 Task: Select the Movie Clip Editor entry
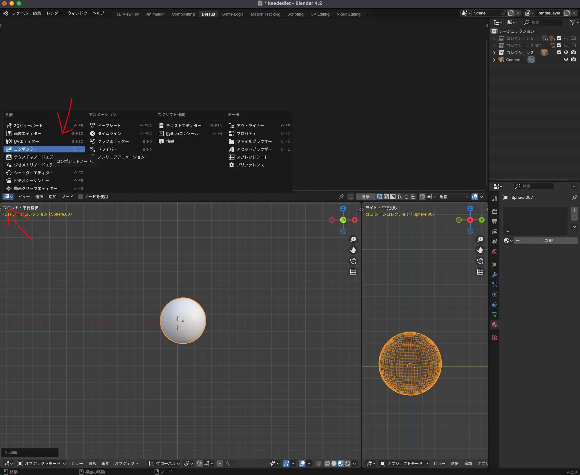point(44,188)
